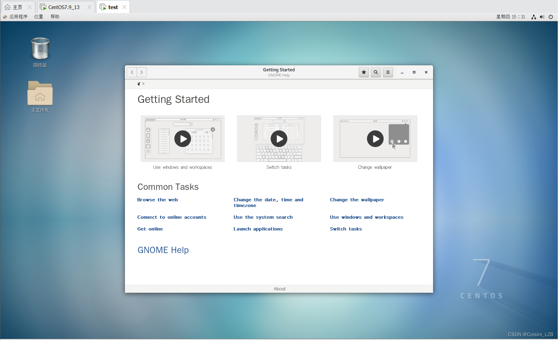The width and height of the screenshot is (558, 340).
Task: Select the test tab
Action: tap(113, 7)
